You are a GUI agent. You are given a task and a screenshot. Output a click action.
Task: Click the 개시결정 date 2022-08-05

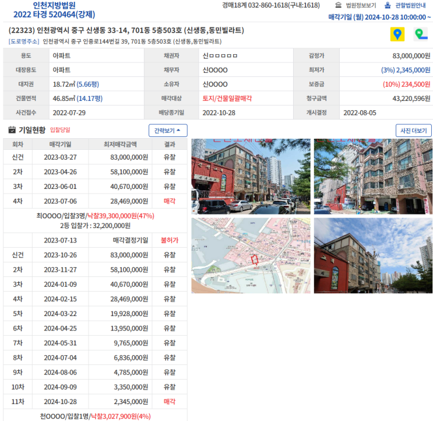tap(360, 113)
